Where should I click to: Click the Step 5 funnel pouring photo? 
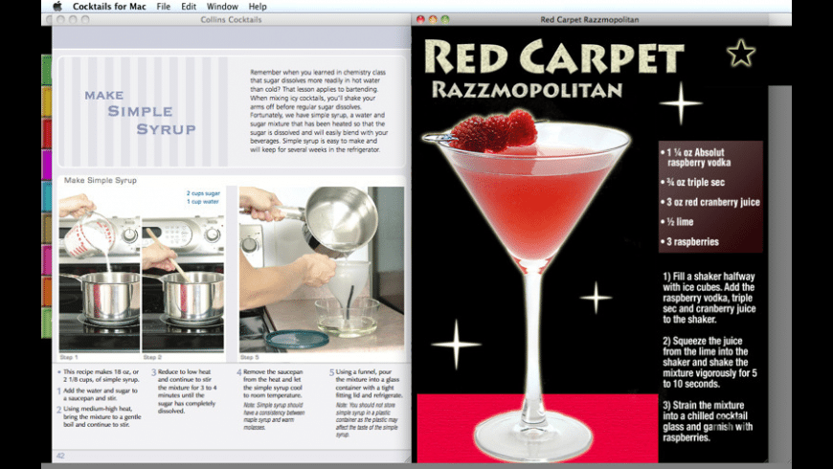tap(322, 269)
